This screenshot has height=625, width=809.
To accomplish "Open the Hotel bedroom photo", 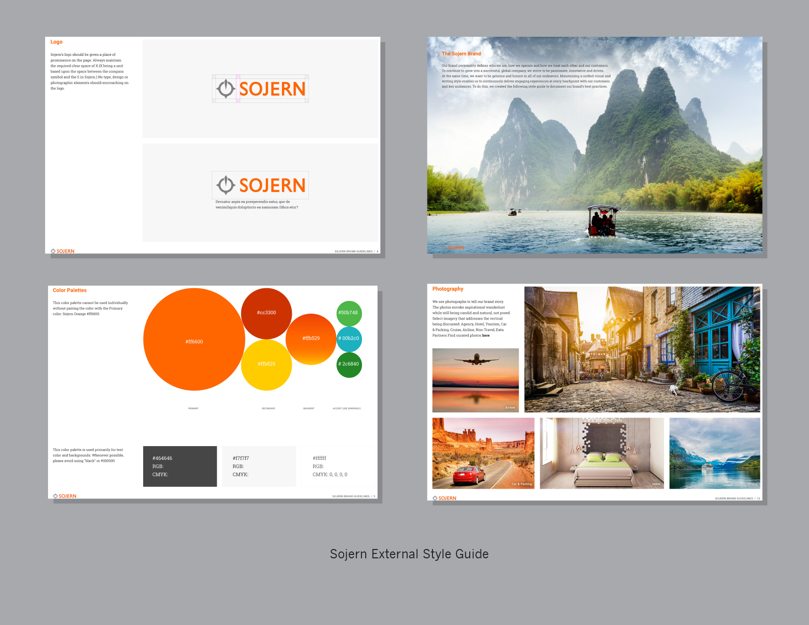I will point(602,453).
